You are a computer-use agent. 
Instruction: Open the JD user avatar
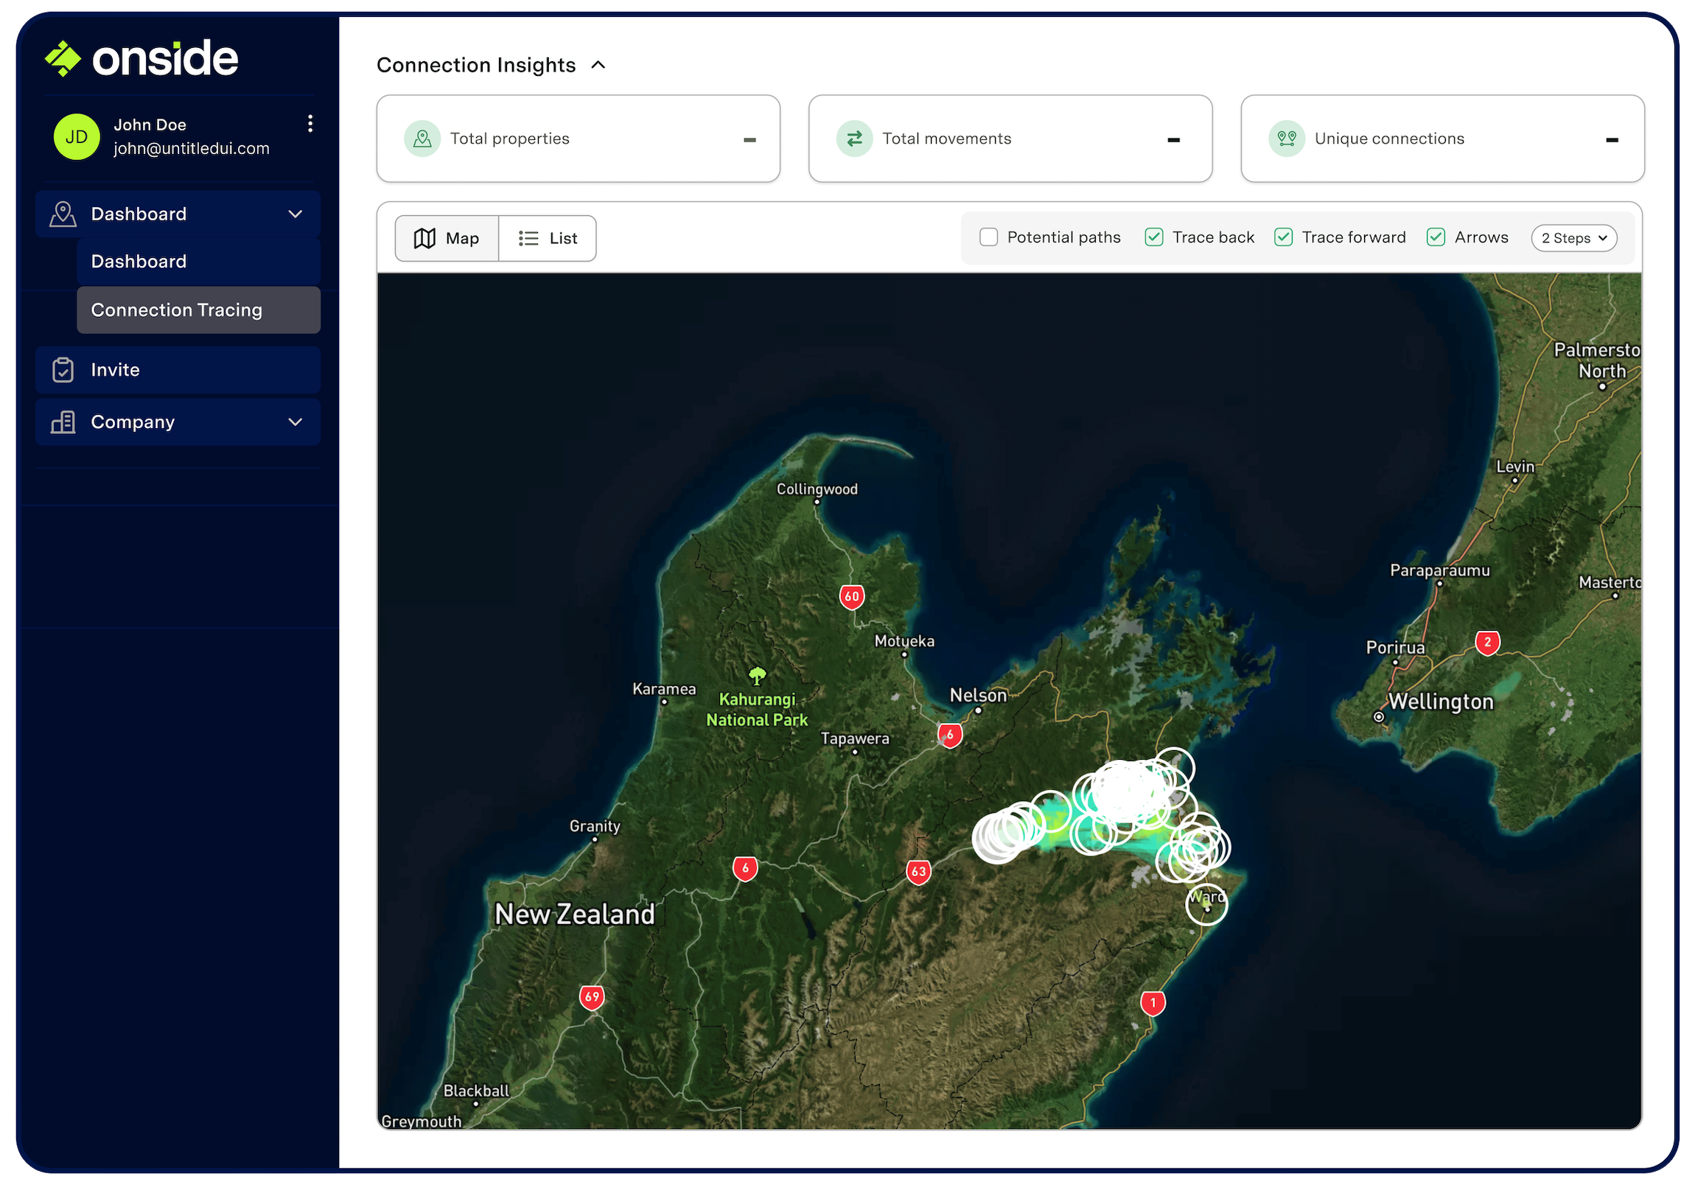[77, 136]
